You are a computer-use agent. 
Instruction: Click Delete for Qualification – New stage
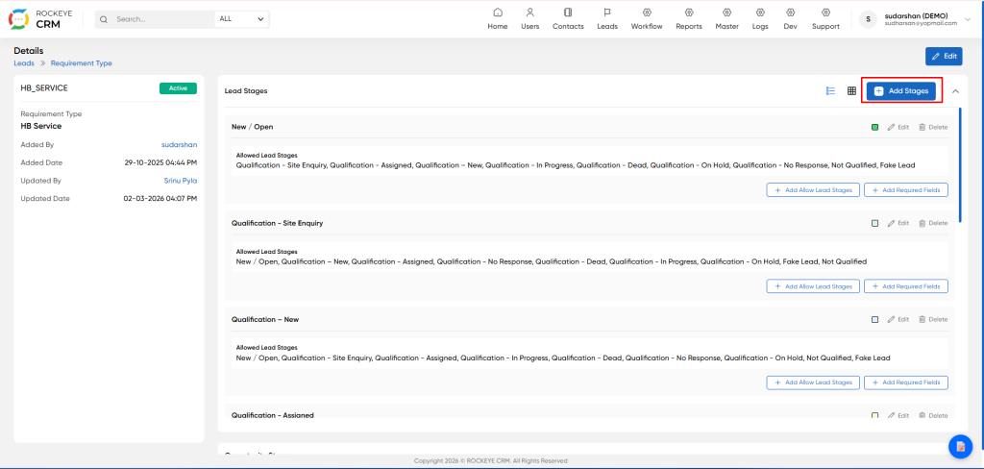point(933,320)
